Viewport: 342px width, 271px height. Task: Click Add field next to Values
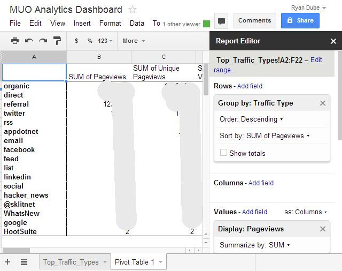click(x=254, y=212)
